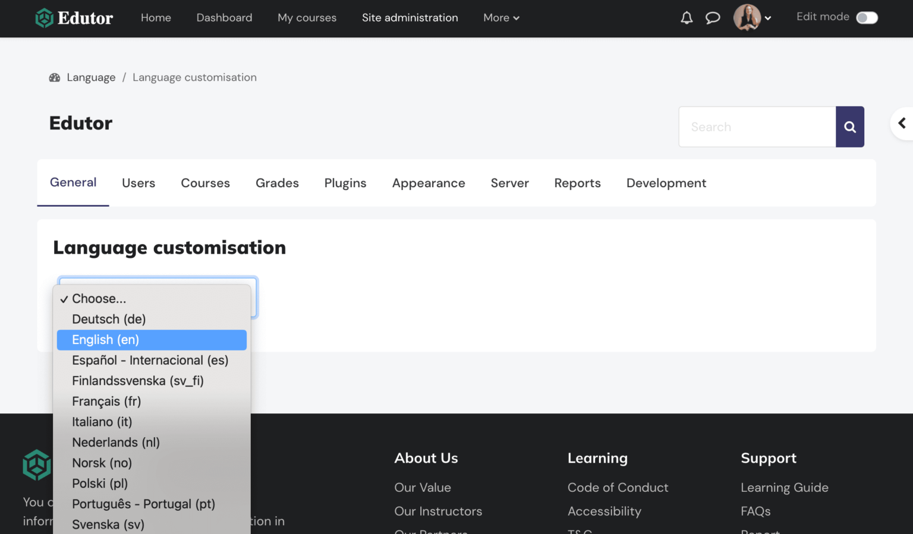Click the green Edutor logo in footer
This screenshot has height=534, width=913.
click(37, 465)
